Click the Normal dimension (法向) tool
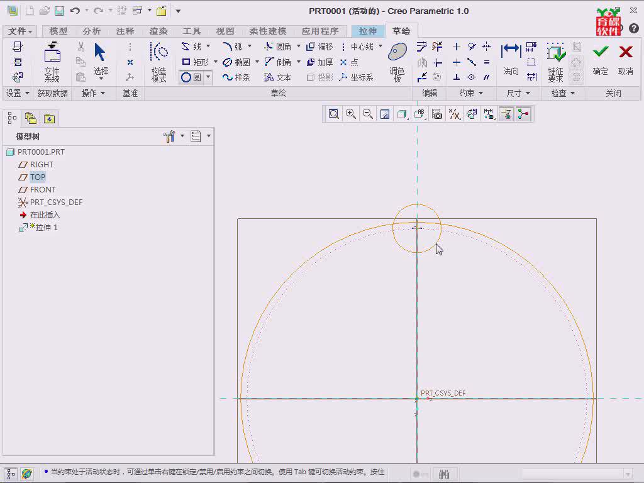This screenshot has width=644, height=483. pyautogui.click(x=511, y=60)
